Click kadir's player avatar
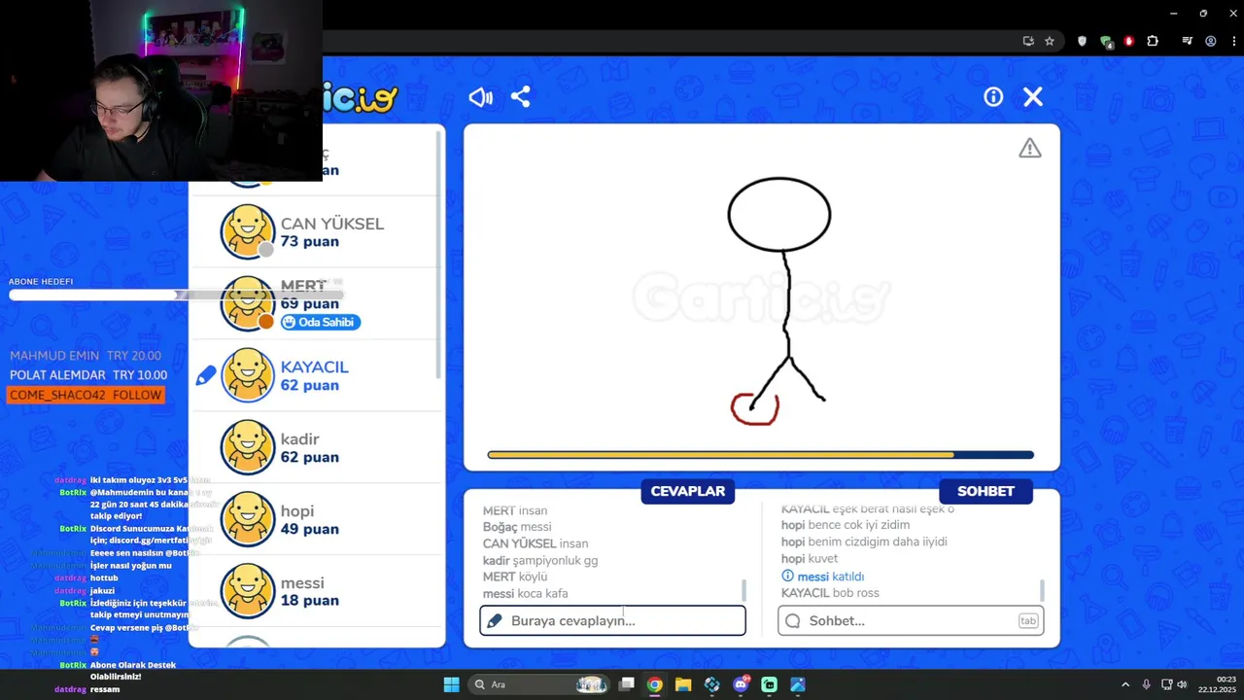Viewport: 1244px width, 700px height. pyautogui.click(x=248, y=447)
